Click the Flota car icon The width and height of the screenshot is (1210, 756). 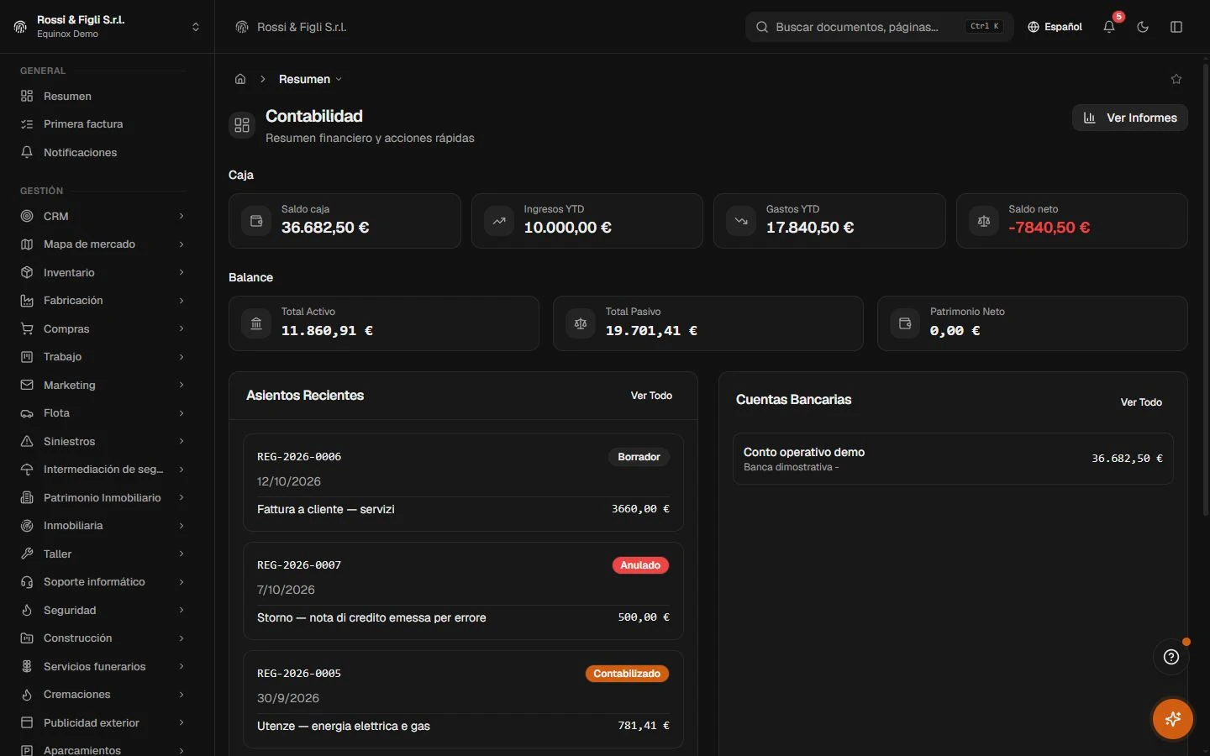coord(27,413)
